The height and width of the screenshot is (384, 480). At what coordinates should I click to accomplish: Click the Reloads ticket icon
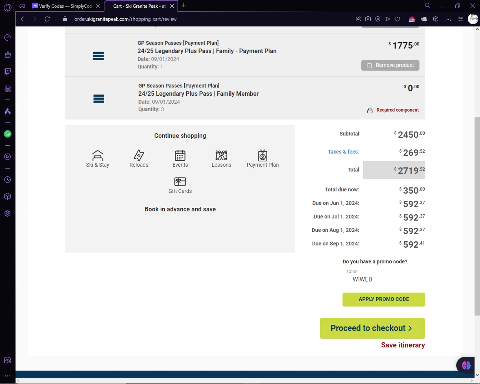click(139, 156)
